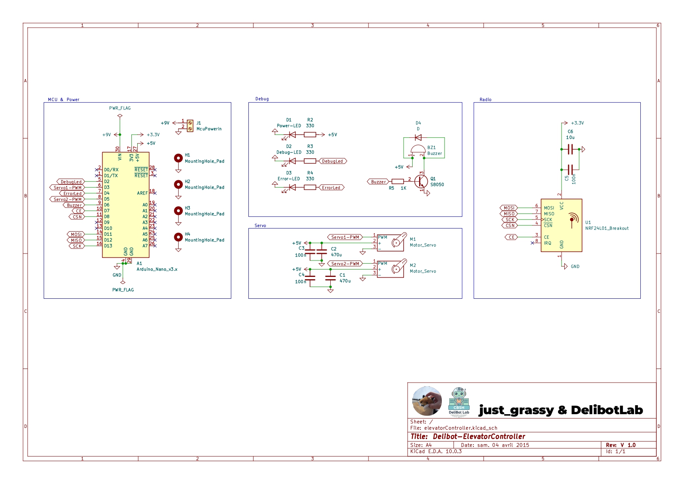Viewport: 684px width, 484px height.
Task: Click the Buzzer global label near R5
Action: 378,182
